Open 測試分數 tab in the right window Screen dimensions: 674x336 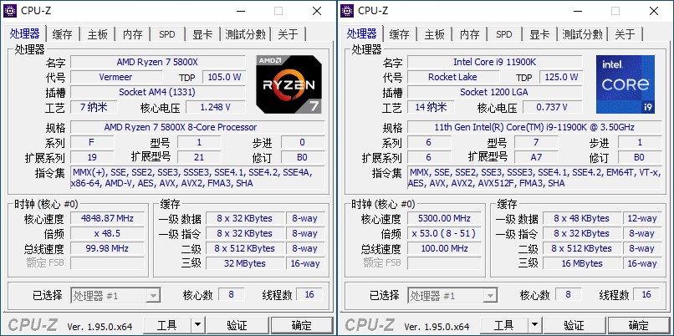tap(583, 34)
